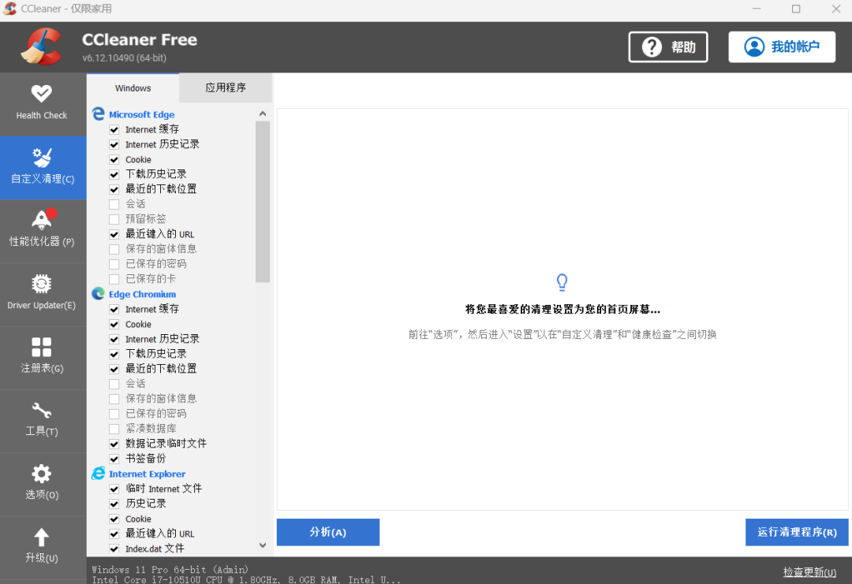Click the list scroll down arrow
852x584 pixels.
[263, 545]
